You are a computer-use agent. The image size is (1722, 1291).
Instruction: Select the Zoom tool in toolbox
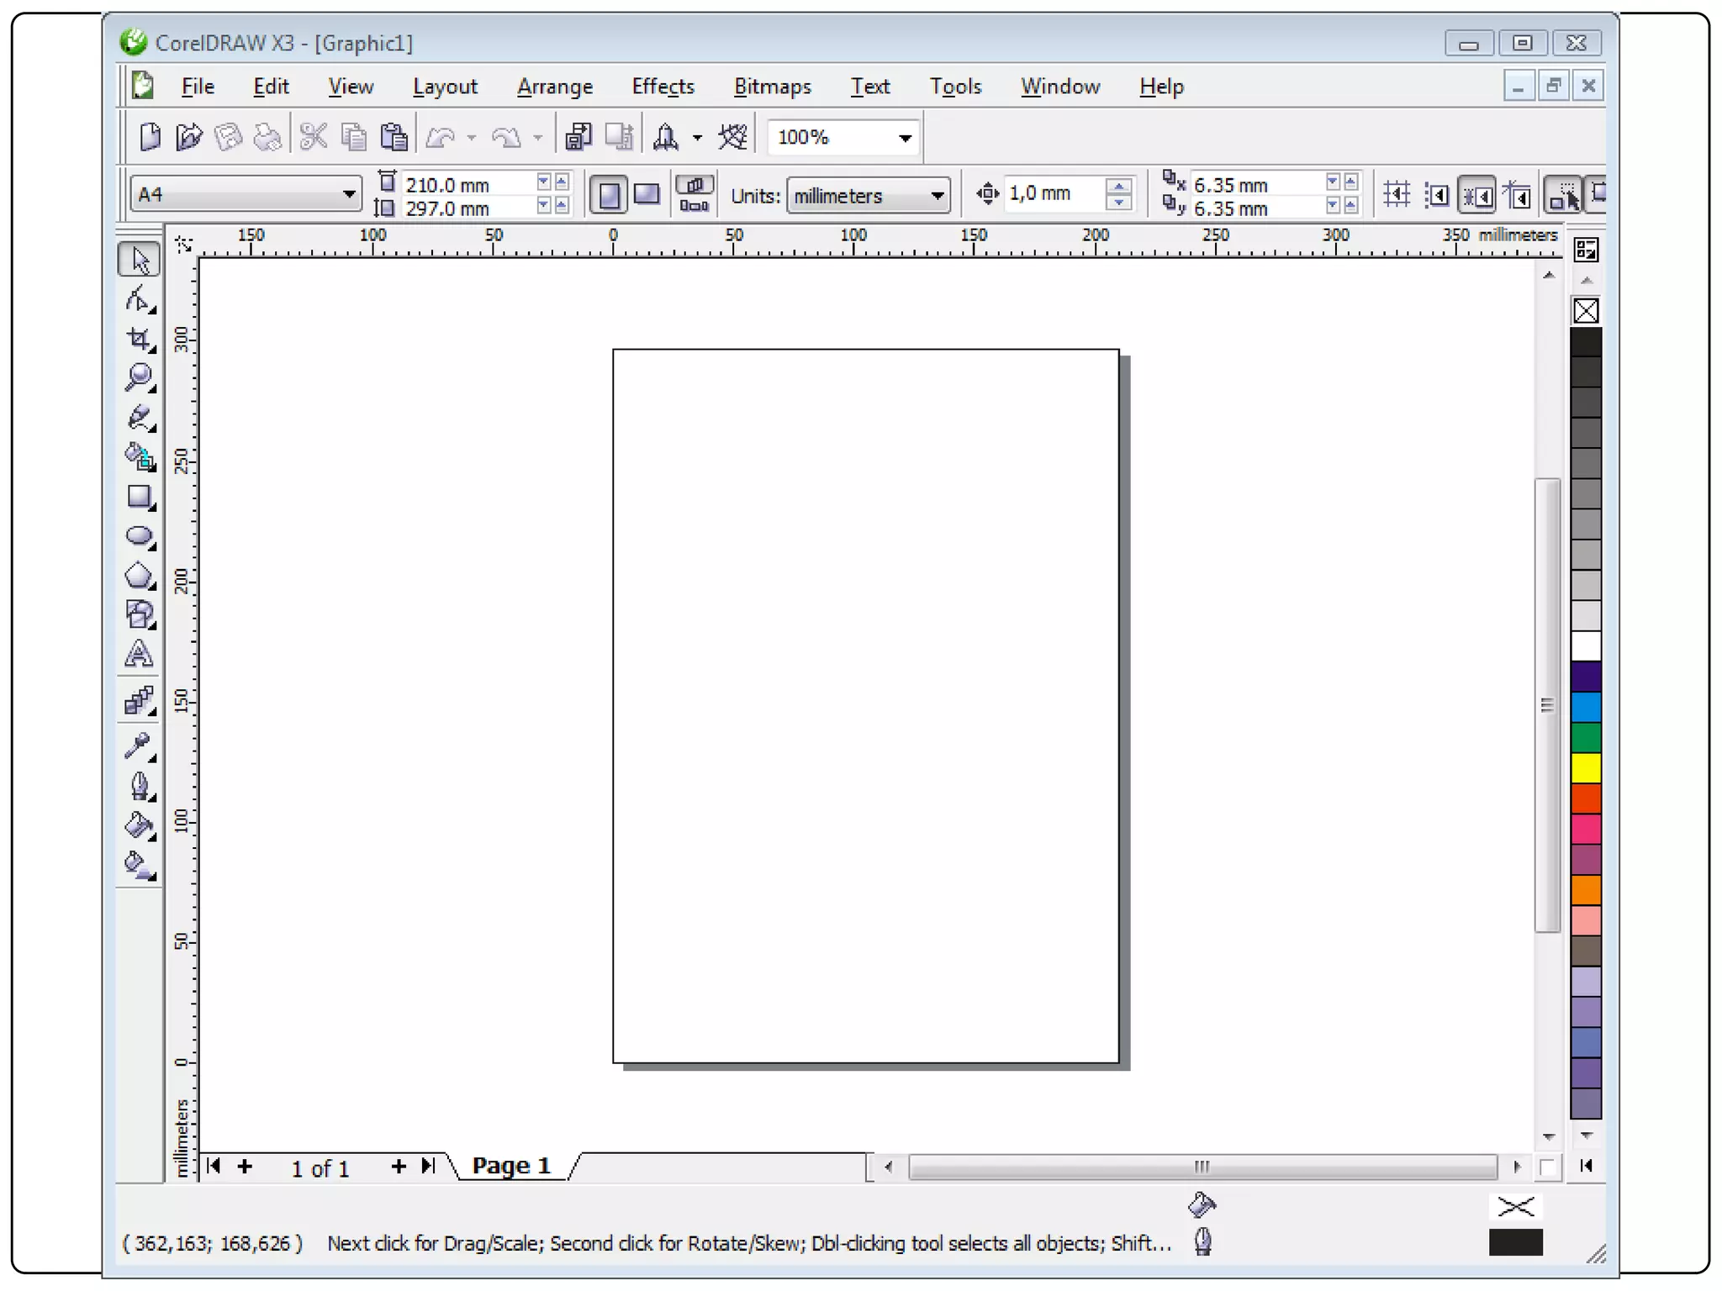pos(139,377)
